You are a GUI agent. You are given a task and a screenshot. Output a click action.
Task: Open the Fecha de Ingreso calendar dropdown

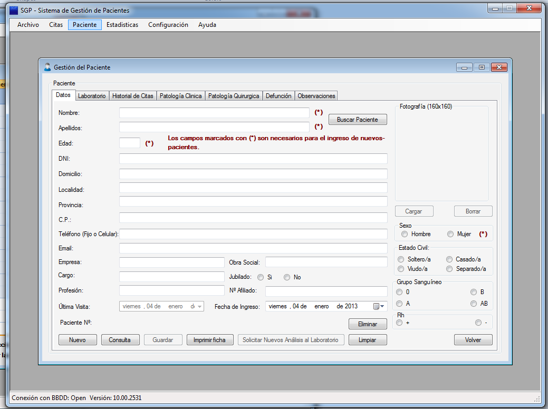380,306
